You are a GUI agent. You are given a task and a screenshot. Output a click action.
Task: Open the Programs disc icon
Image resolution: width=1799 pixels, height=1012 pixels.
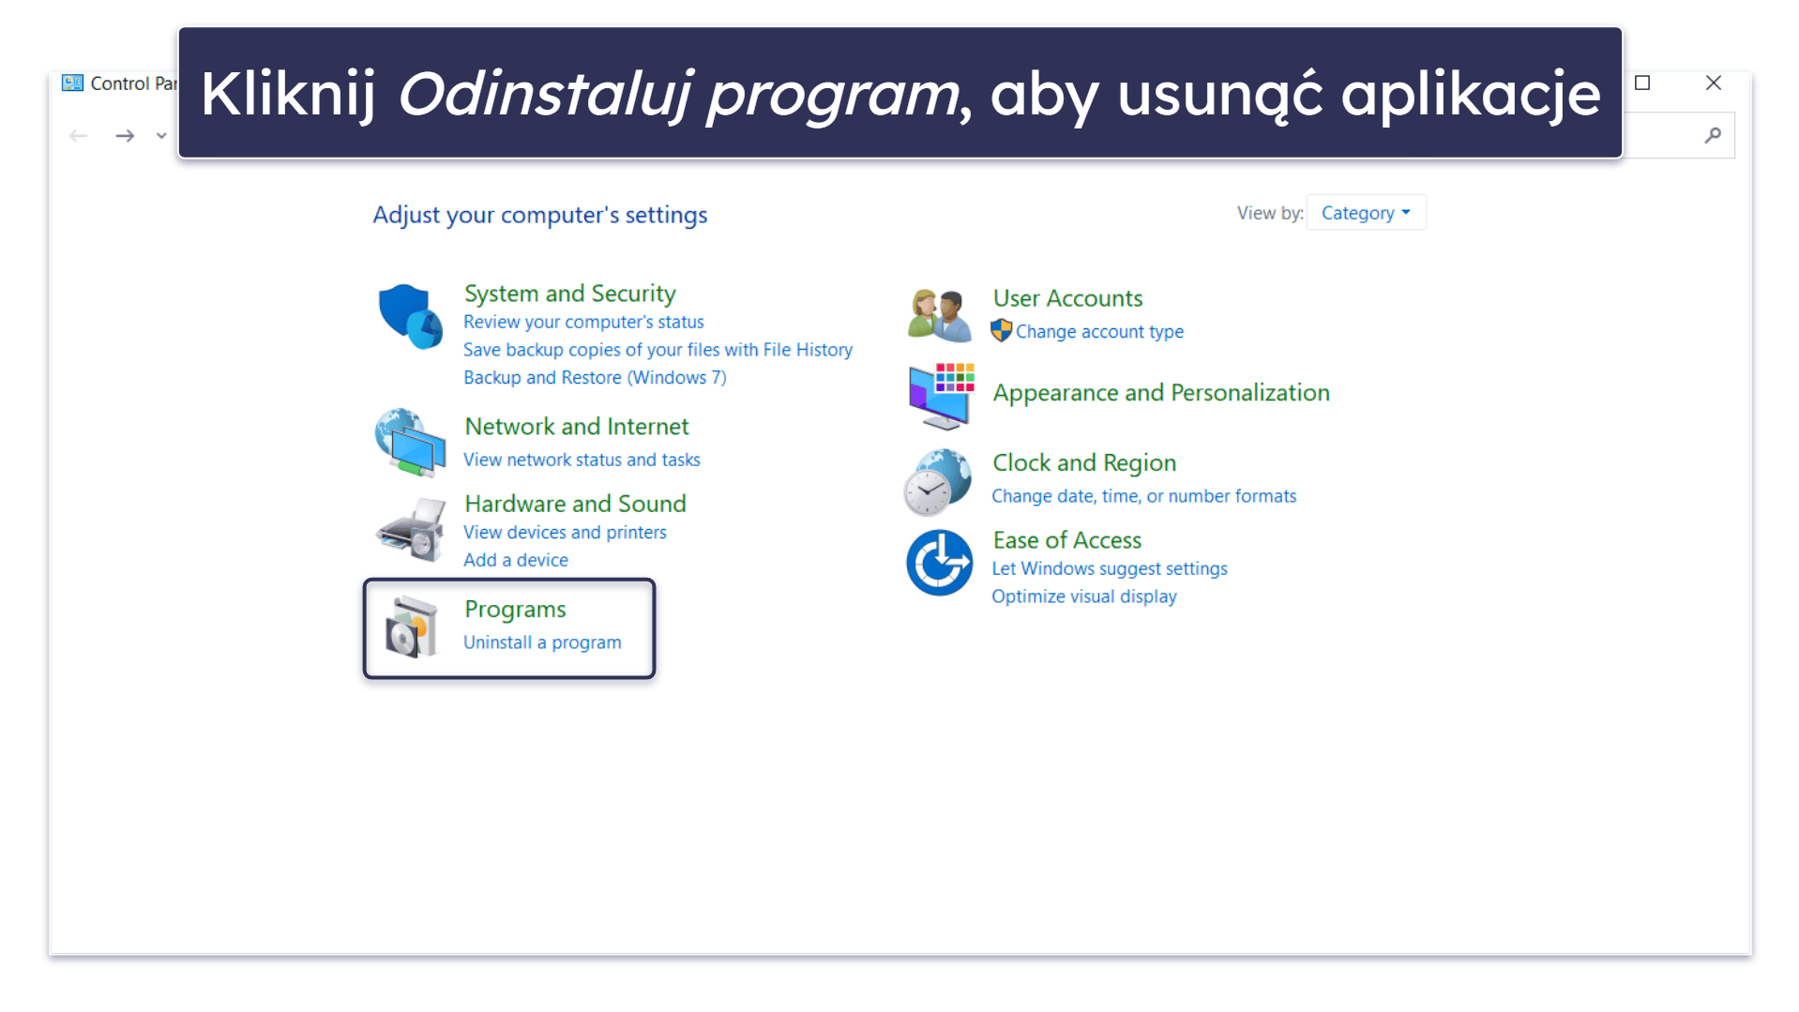[411, 627]
